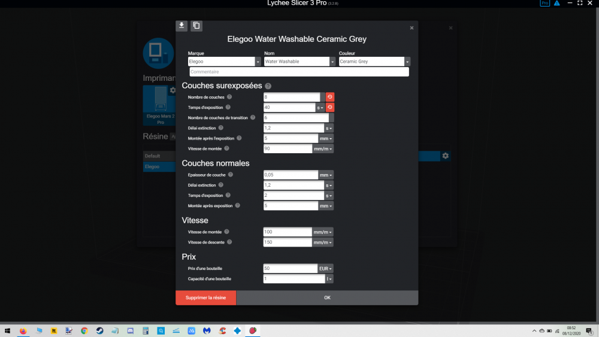
Task: Click the Nombre de couches de transition field
Action: 296,117
